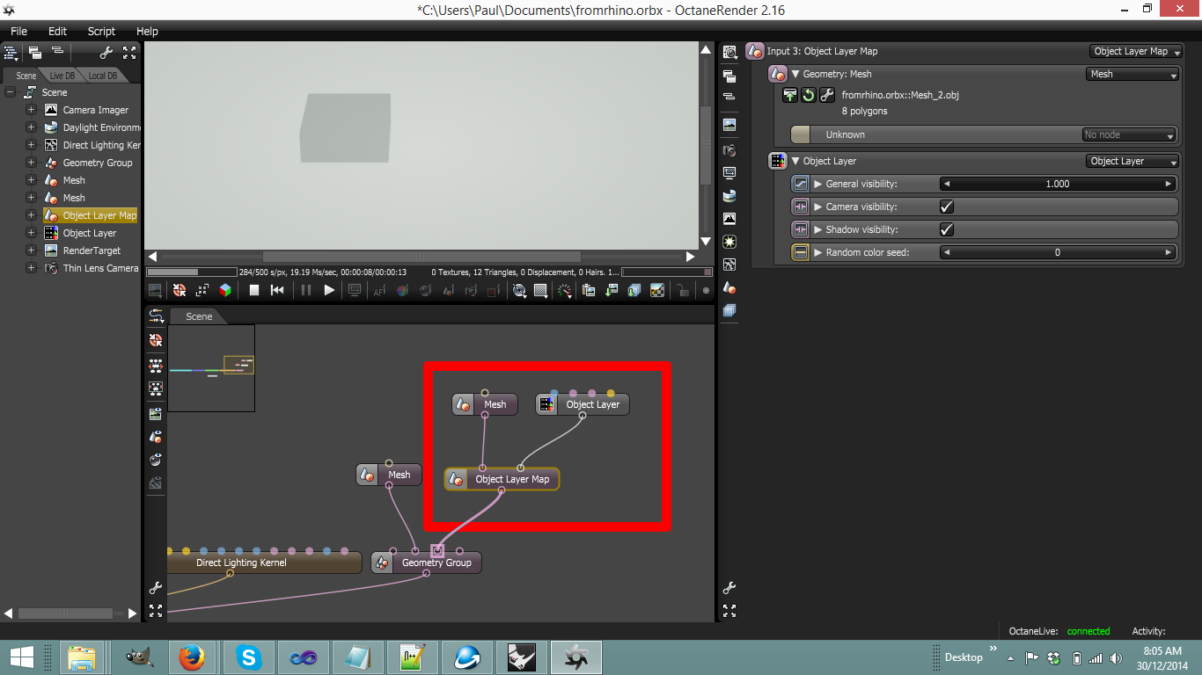Click the Random color seed value slider
The width and height of the screenshot is (1202, 675).
click(x=1058, y=252)
